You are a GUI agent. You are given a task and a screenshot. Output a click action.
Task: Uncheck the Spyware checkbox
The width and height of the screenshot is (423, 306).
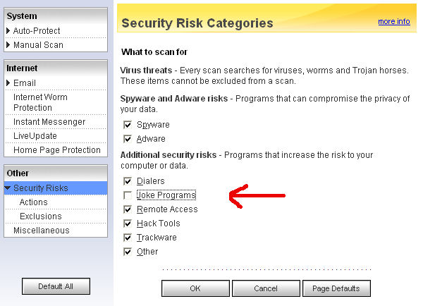[x=128, y=125]
